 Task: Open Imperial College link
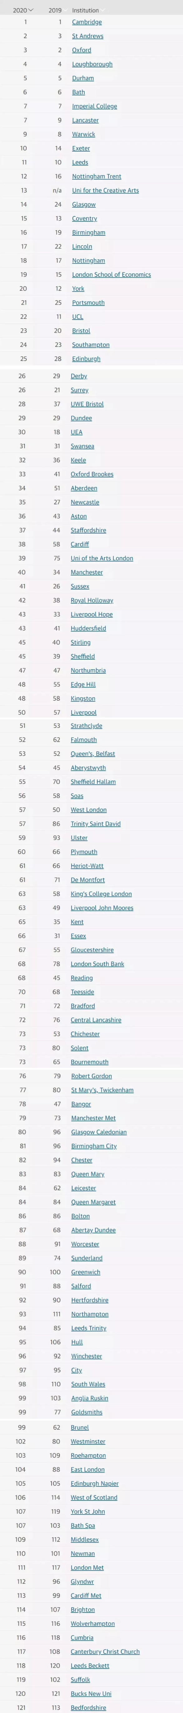coord(95,106)
